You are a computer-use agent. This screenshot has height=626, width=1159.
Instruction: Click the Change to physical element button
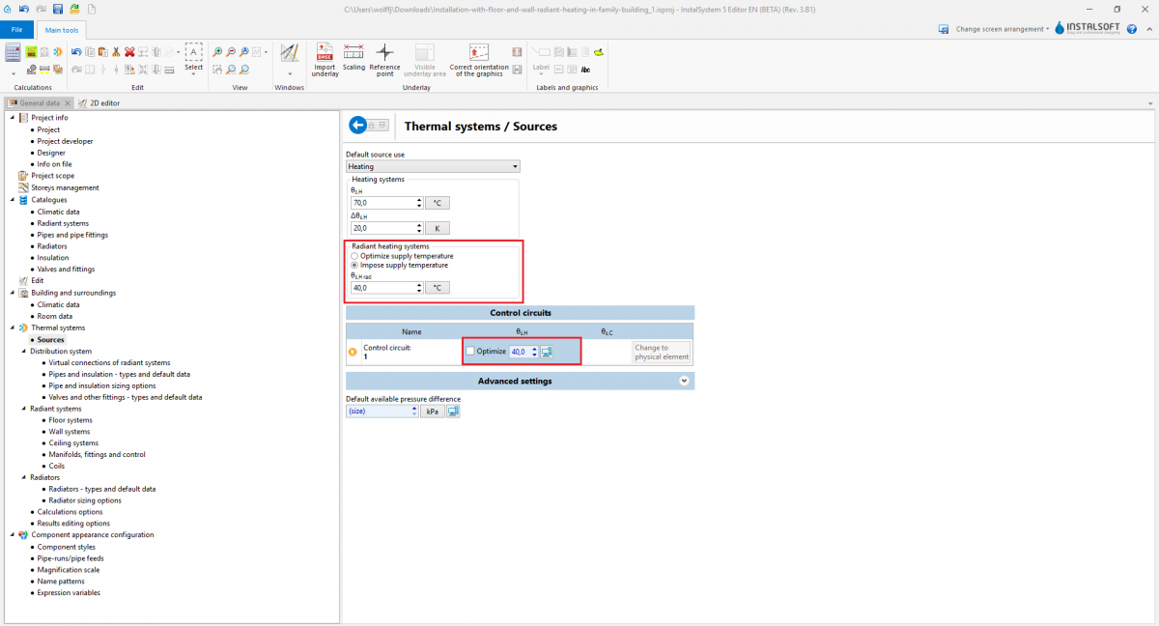click(662, 353)
